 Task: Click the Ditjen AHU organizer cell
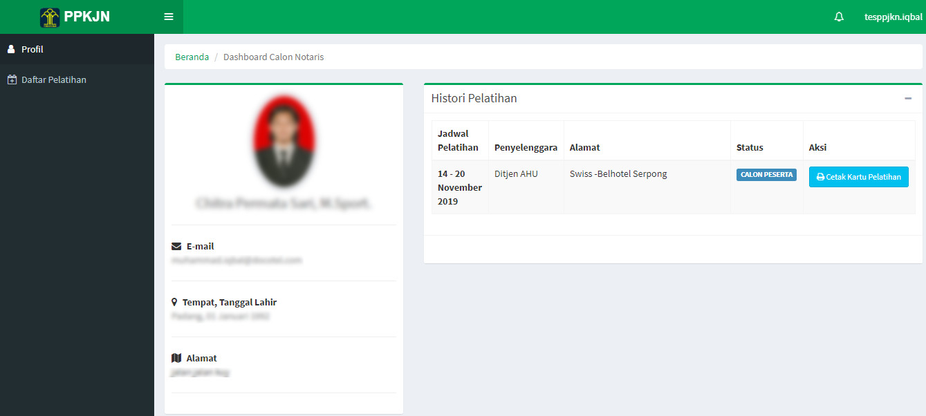click(515, 174)
